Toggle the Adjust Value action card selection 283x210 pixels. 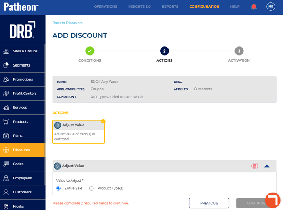tap(78, 132)
